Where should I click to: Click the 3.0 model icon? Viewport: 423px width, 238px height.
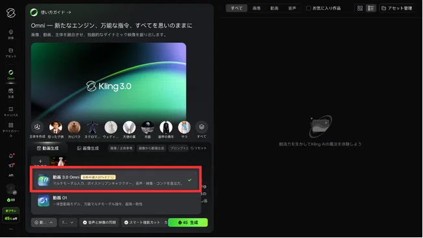click(x=43, y=180)
